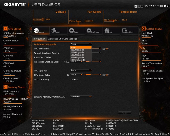Viewport: 170px width, 136px height.
Task: Choose 40% Upgrade option
Action: click(81, 52)
